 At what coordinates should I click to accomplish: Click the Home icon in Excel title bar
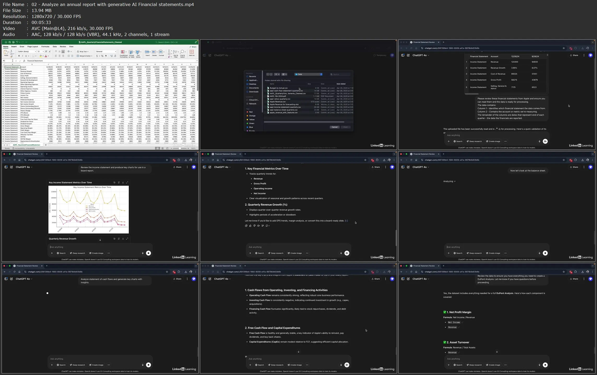point(6,42)
